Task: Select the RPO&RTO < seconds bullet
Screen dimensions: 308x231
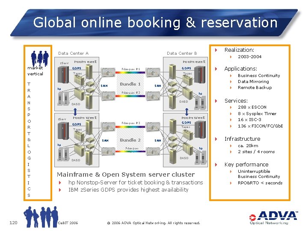Action: pyautogui.click(x=260, y=183)
